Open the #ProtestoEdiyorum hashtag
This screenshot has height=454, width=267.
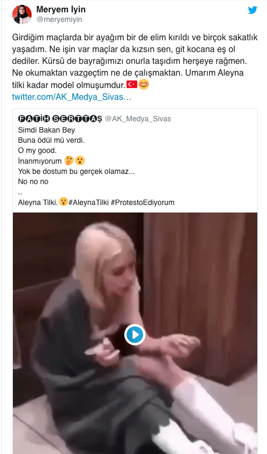coord(142,202)
